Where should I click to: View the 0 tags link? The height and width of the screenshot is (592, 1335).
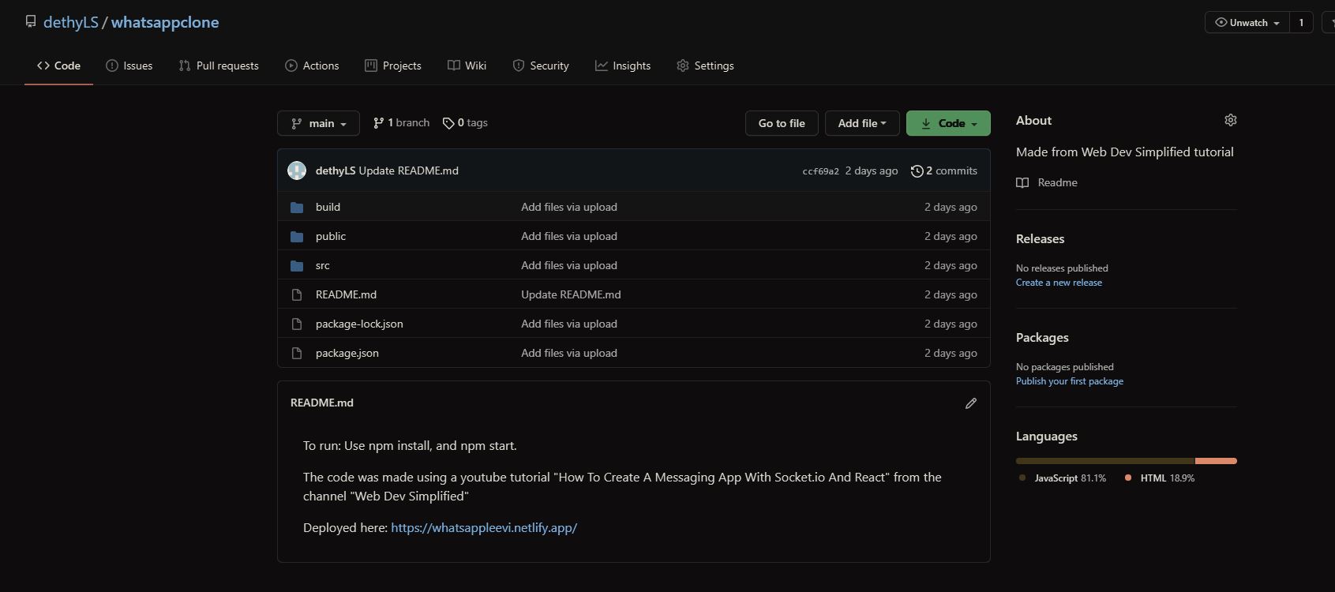pyautogui.click(x=465, y=123)
